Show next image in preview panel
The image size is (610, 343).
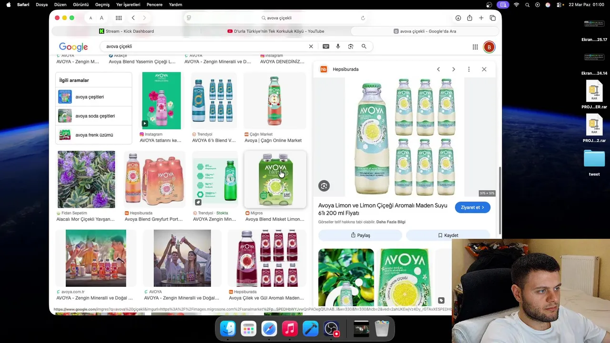(453, 69)
